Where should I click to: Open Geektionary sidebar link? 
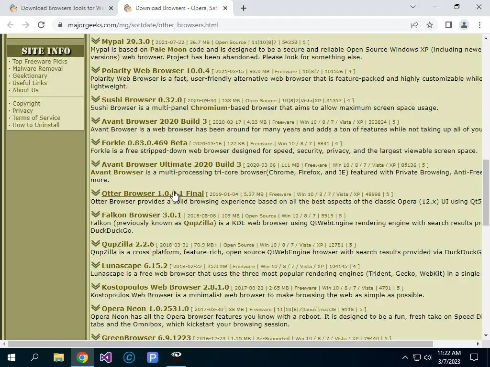pos(30,76)
